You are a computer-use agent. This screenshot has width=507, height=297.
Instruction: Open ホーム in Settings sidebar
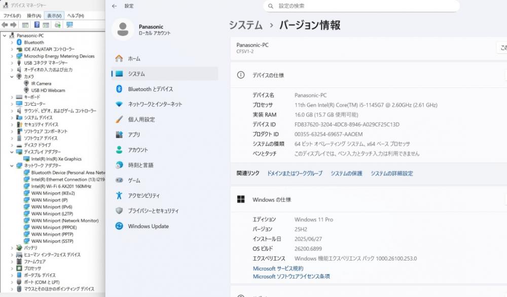click(x=165, y=58)
